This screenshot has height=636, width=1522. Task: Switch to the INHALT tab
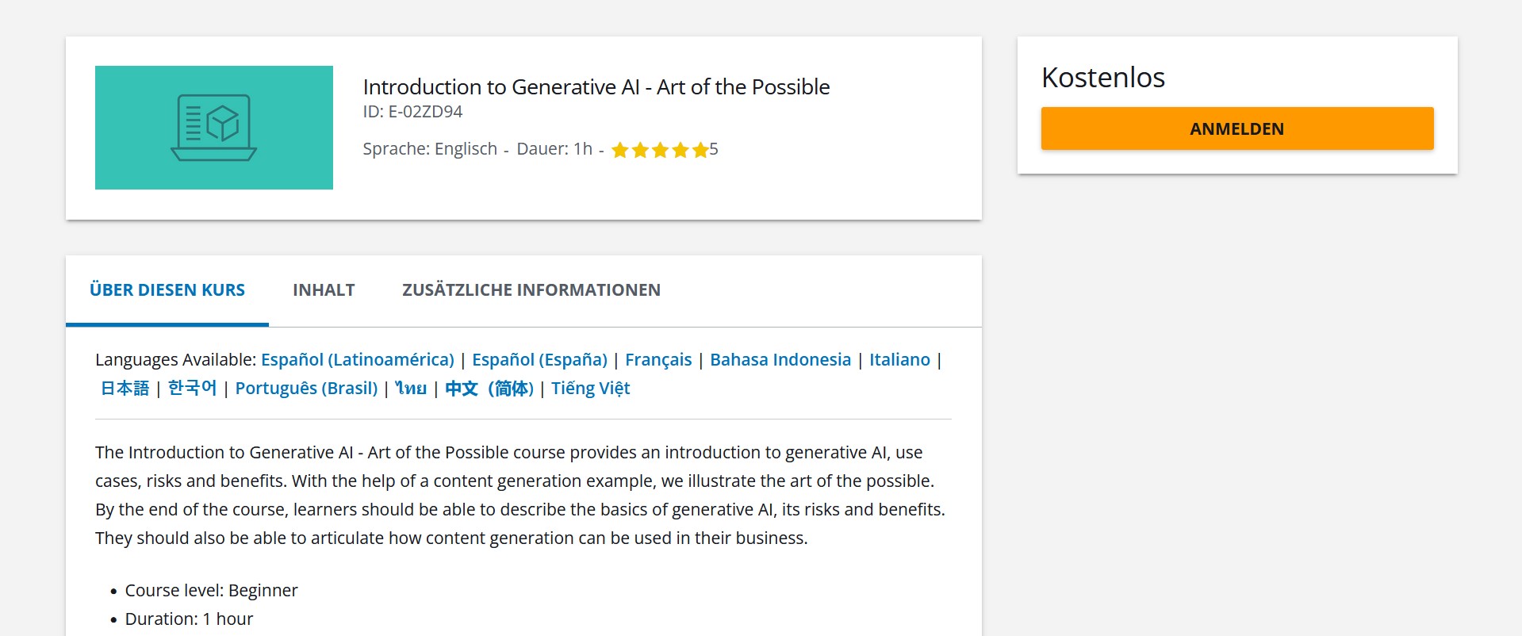coord(324,289)
